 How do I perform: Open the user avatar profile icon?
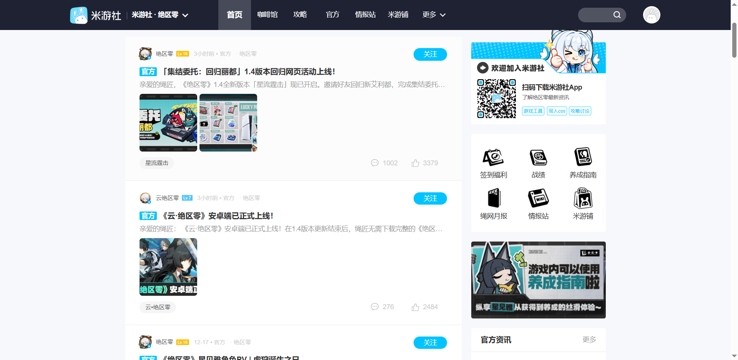tap(652, 15)
